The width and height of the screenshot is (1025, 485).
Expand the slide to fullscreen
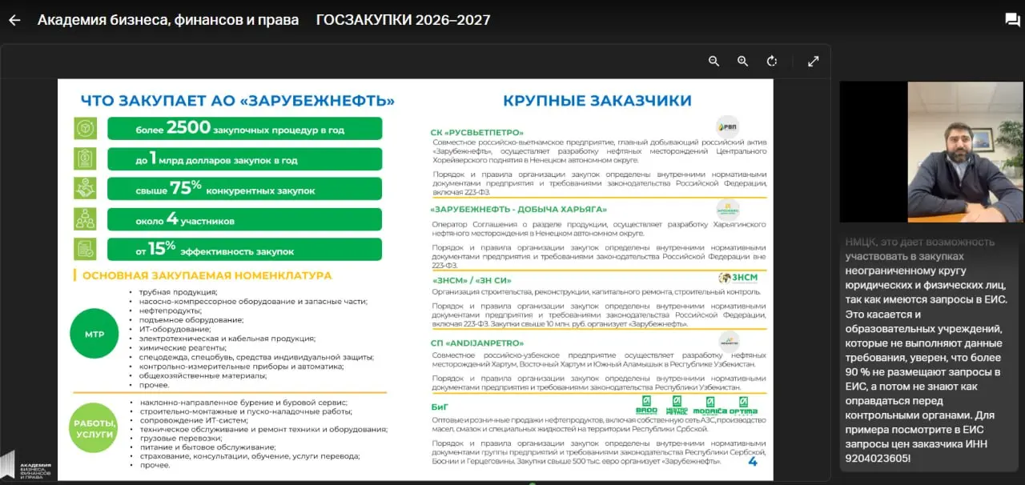point(813,61)
